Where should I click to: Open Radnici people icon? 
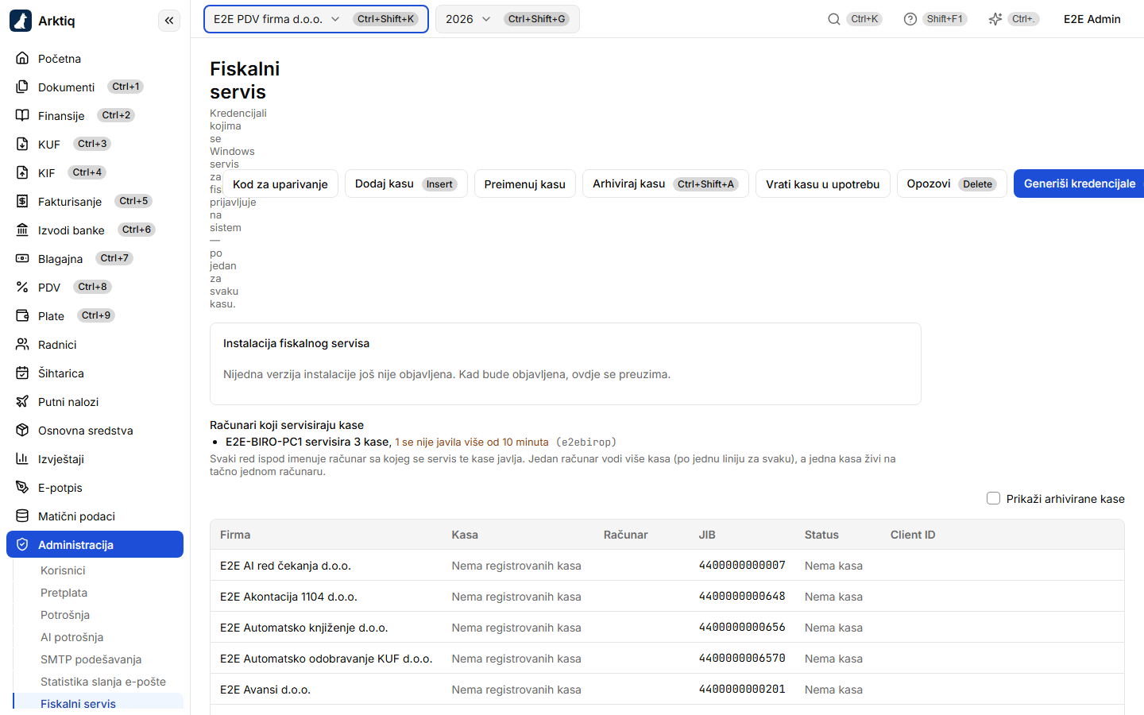(22, 344)
